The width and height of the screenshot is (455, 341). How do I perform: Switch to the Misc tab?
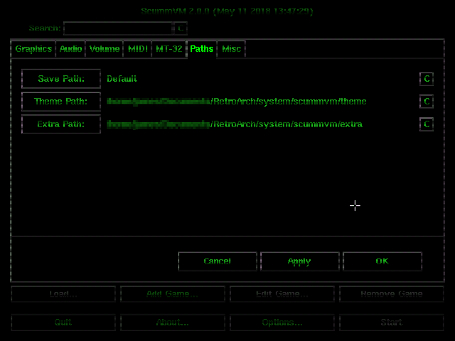coord(231,49)
